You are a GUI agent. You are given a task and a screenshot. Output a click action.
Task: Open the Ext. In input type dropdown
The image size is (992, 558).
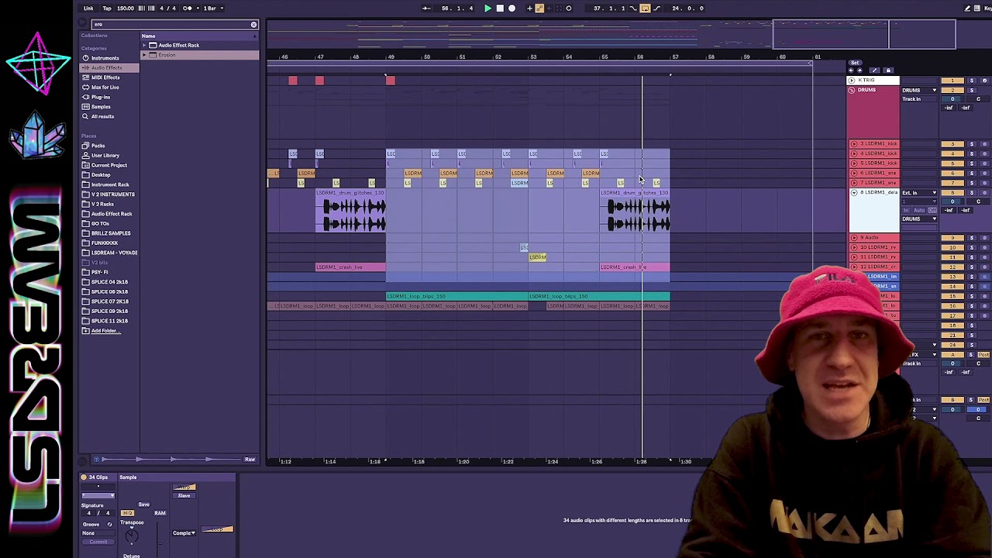[919, 193]
